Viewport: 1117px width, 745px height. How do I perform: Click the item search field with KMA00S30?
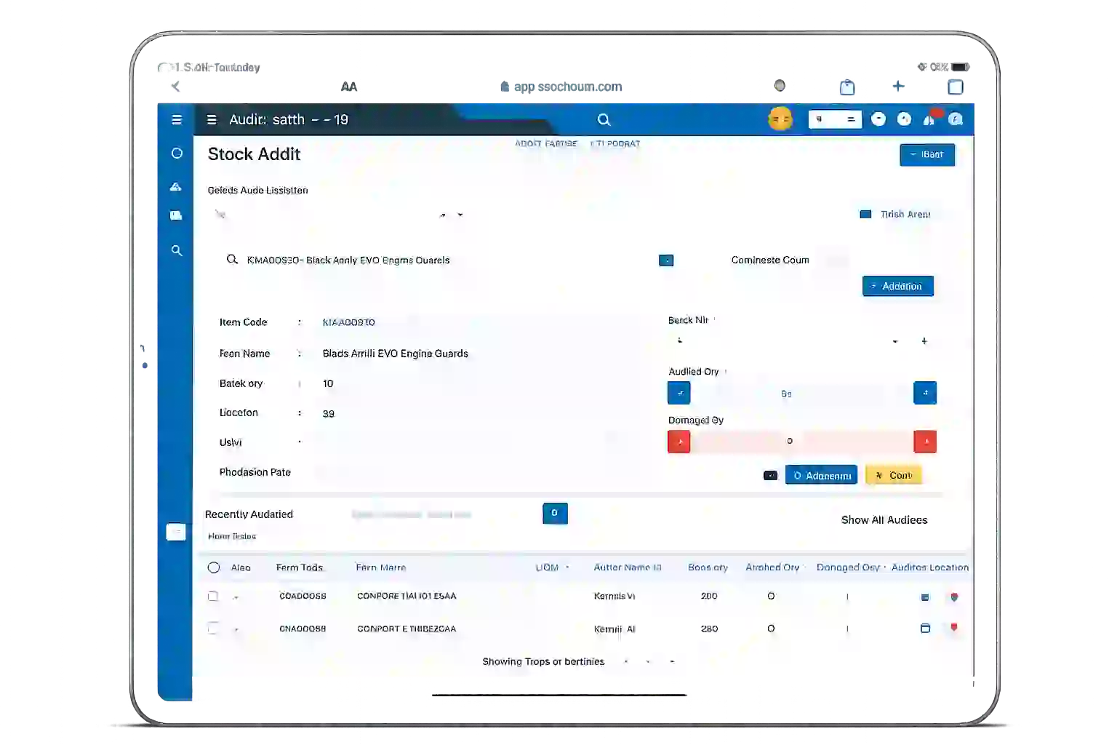point(436,260)
